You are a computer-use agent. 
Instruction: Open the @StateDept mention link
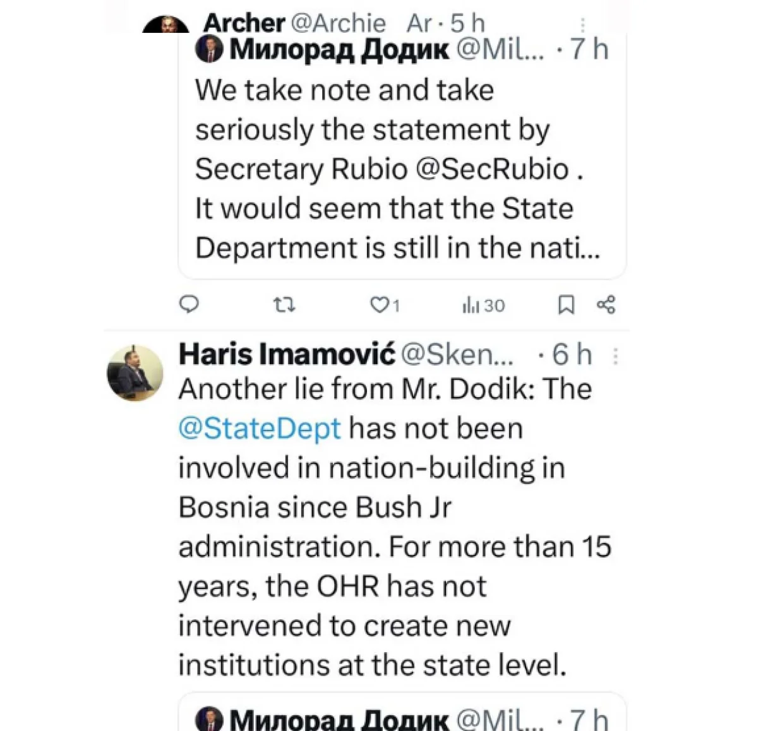point(259,428)
